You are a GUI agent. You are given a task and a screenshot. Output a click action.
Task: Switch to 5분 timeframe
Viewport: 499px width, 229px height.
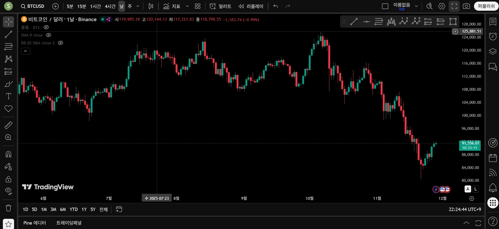(x=70, y=6)
